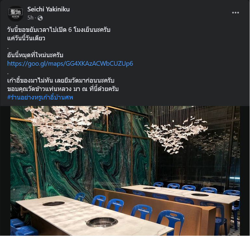The width and height of the screenshot is (250, 236).
Task: Click the globe public audience icon
Action: (x=40, y=18)
